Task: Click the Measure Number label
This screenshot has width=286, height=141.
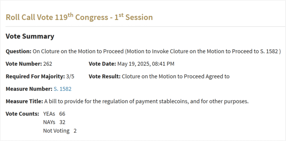Action: pos(29,89)
